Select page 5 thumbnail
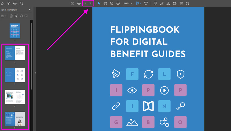Screen dimensions: 231x131 point(15,119)
